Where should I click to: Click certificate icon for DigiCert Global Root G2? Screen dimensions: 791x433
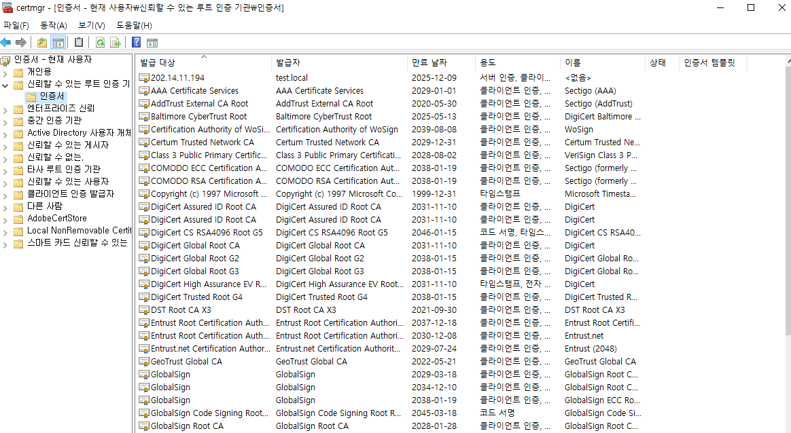pyautogui.click(x=144, y=258)
